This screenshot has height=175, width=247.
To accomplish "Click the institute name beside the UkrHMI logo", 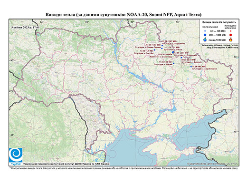I will click(x=66, y=164).
